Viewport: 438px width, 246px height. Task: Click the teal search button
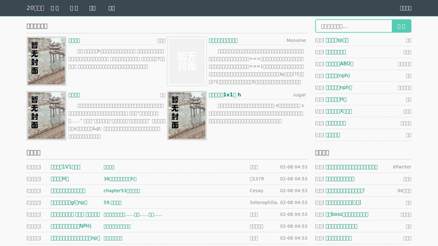tap(401, 26)
